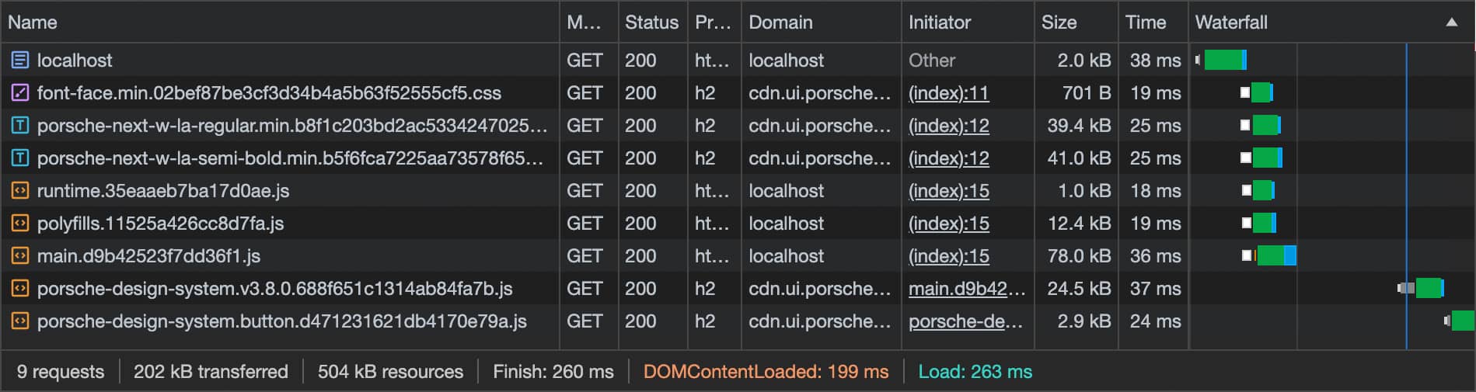
Task: Select runtime.35eaaeb7ba17d0ae.js request
Action: pos(163,190)
